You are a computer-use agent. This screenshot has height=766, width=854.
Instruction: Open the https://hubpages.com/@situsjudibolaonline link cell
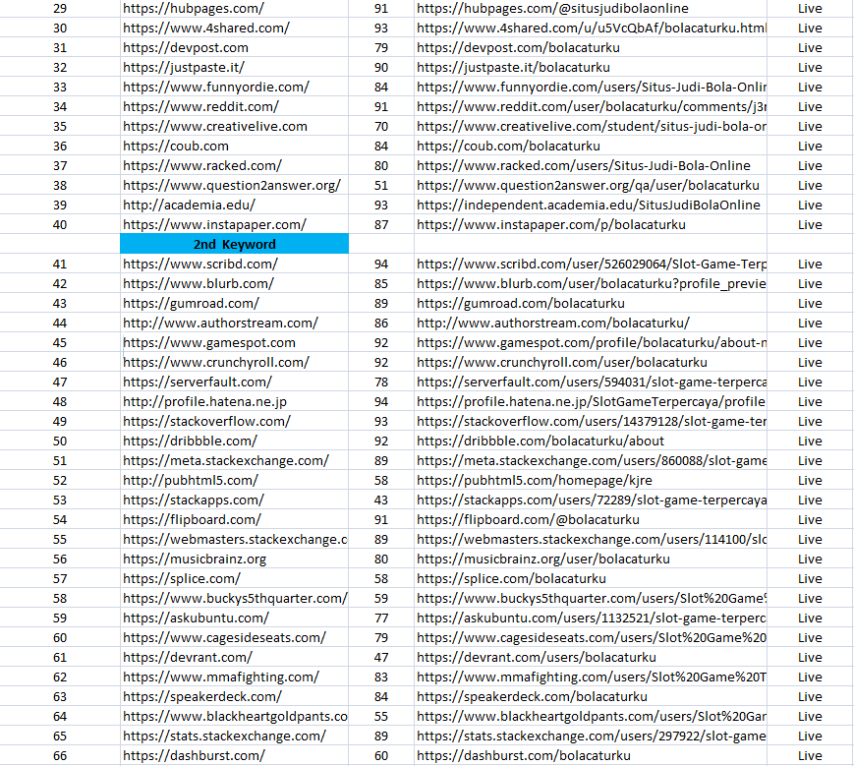pyautogui.click(x=591, y=8)
